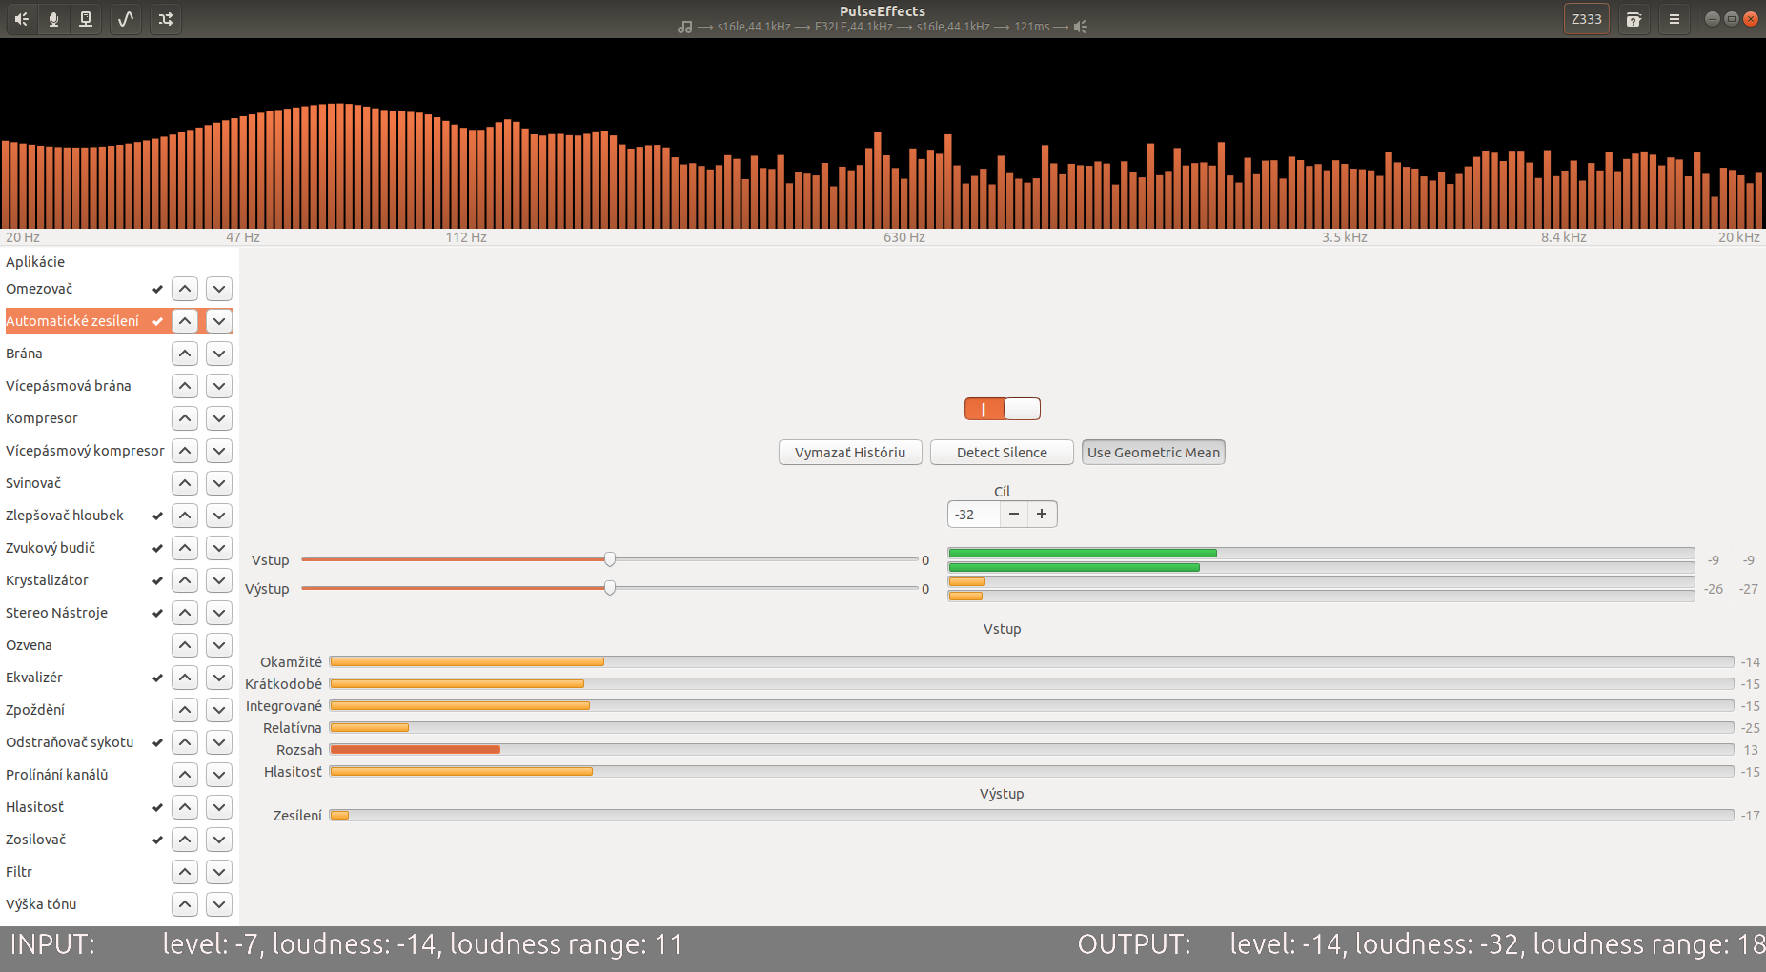Move Stereo Nástroje down
1766x972 pixels.
219,613
